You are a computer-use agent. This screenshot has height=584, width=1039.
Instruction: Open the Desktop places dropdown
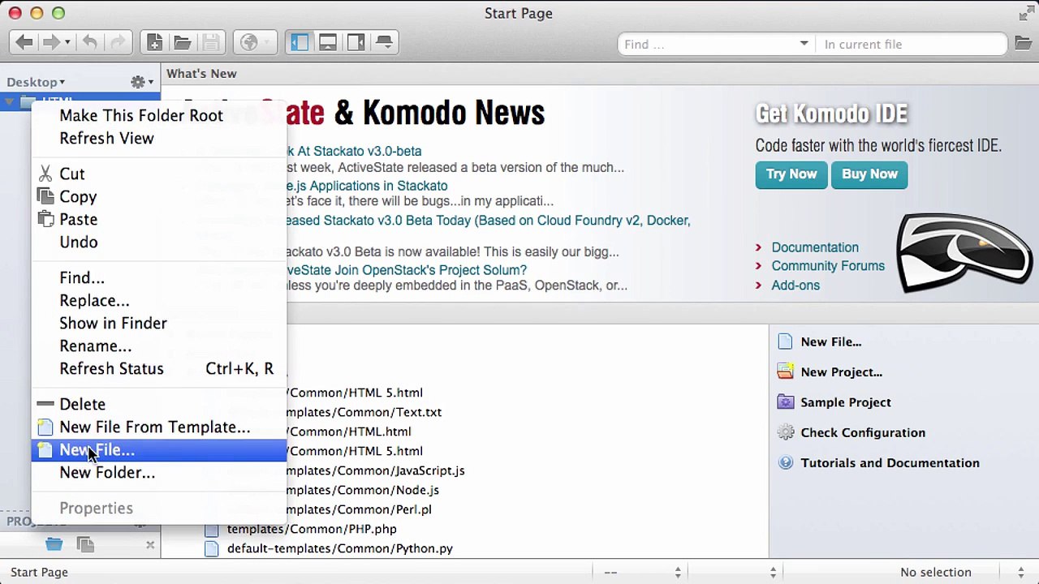point(36,82)
